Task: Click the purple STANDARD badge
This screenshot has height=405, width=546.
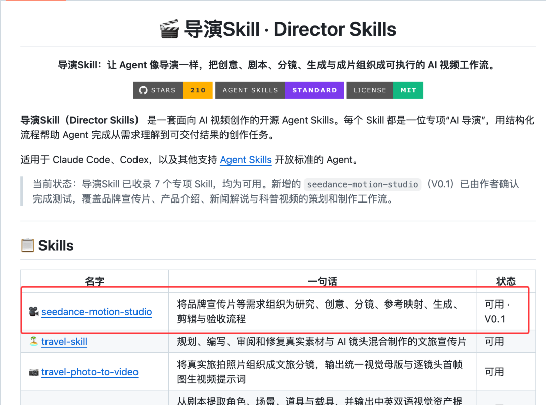Action: coord(314,90)
